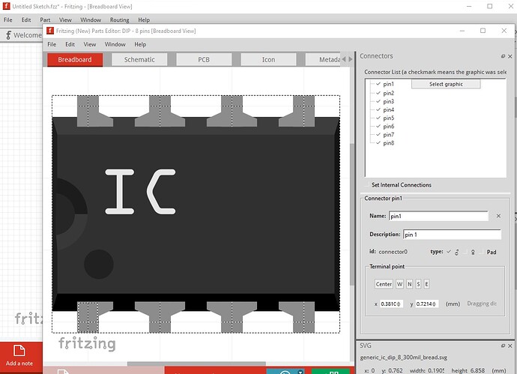Enable Set Internal Connections checkbox
517x374 pixels.
[368, 185]
